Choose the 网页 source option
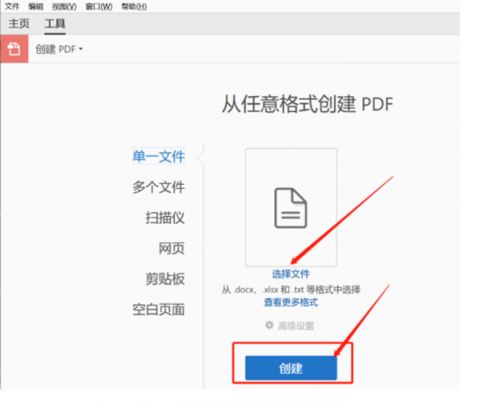The height and width of the screenshot is (408, 484). tap(171, 248)
